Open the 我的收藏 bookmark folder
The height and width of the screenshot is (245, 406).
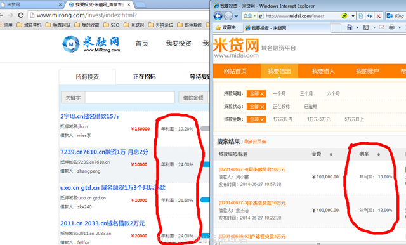[x=87, y=25]
